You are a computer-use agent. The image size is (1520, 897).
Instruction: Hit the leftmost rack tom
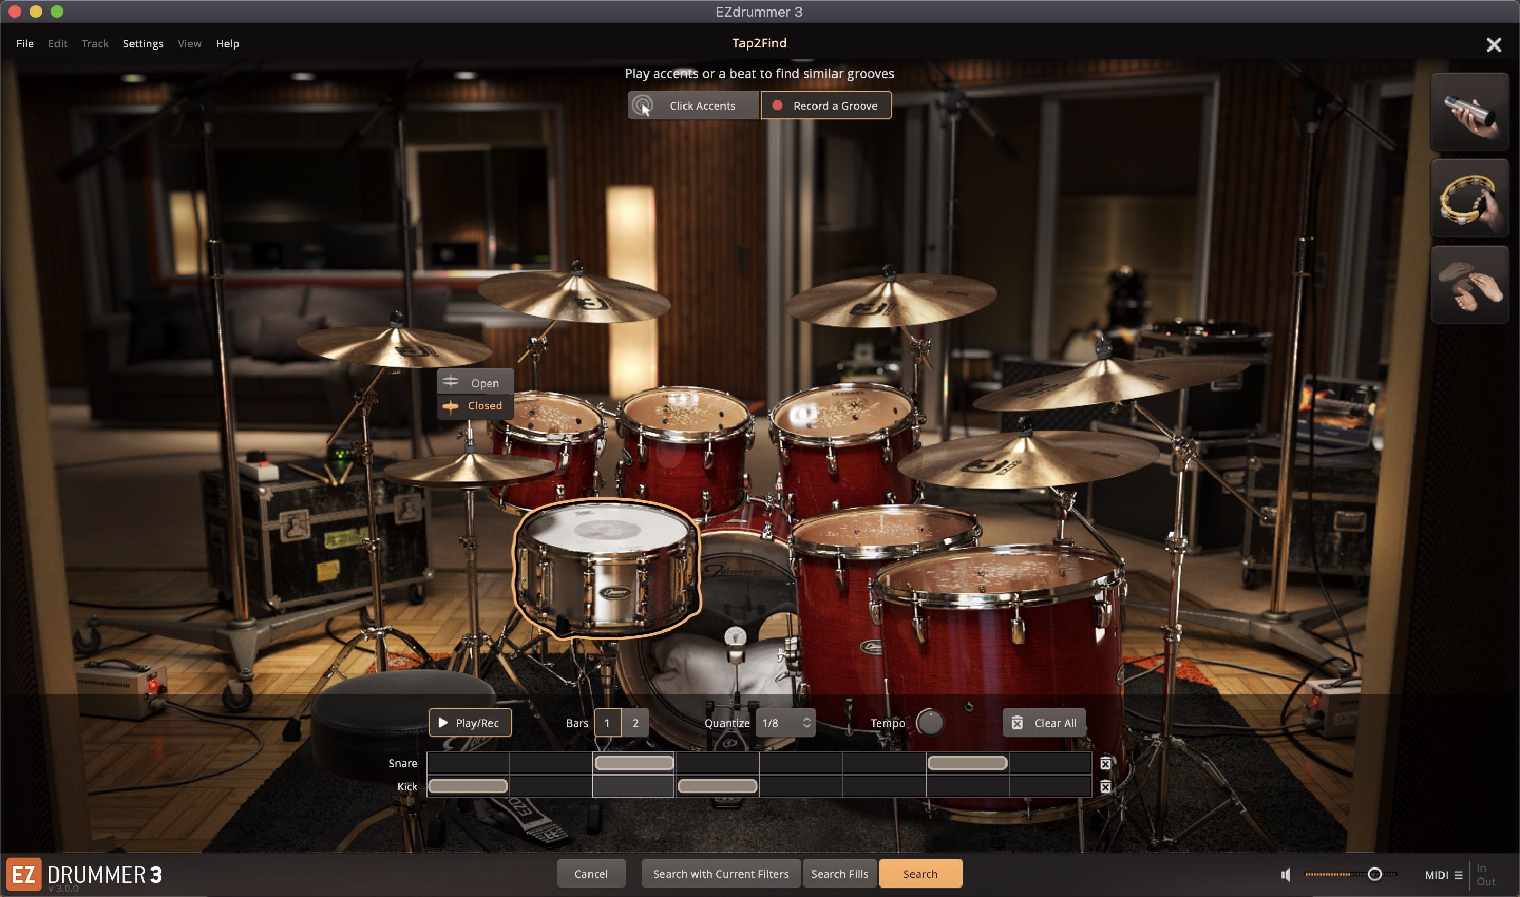tap(547, 447)
